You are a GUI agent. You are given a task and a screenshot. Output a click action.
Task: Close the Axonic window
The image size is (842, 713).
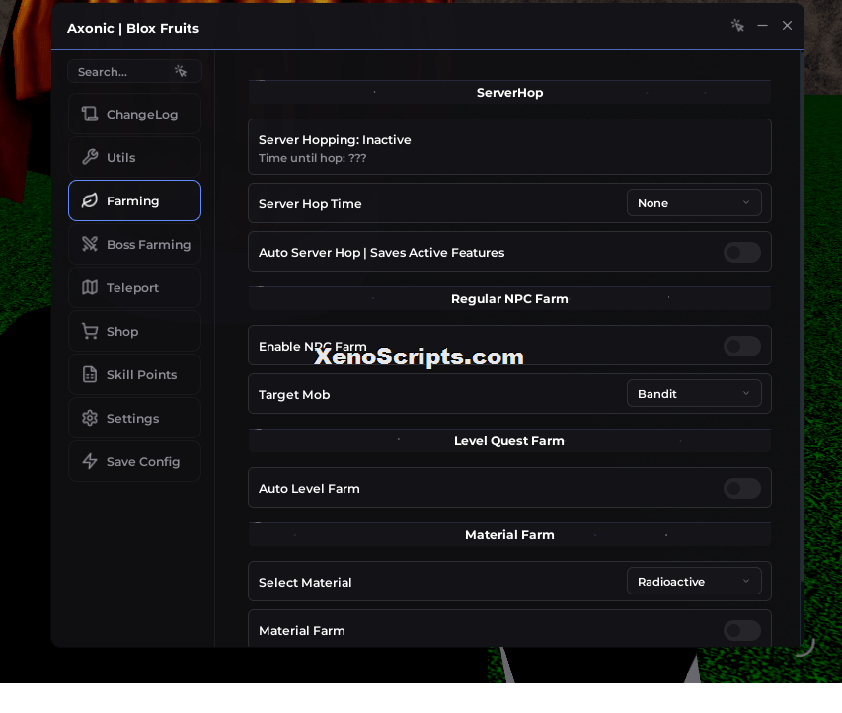tap(788, 26)
